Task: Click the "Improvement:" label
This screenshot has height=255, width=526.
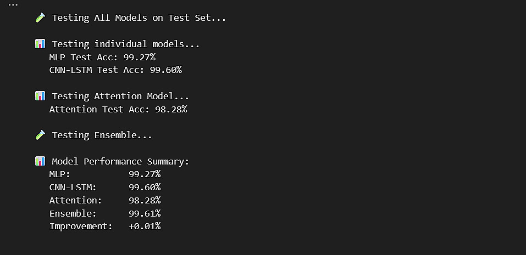Action: [x=81, y=226]
